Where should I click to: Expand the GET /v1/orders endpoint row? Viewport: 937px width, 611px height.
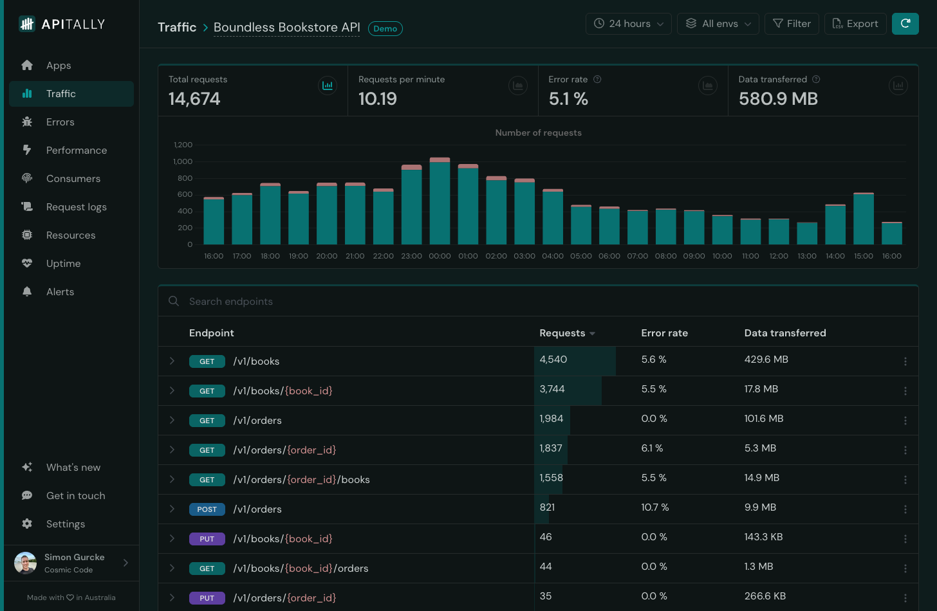pos(172,420)
